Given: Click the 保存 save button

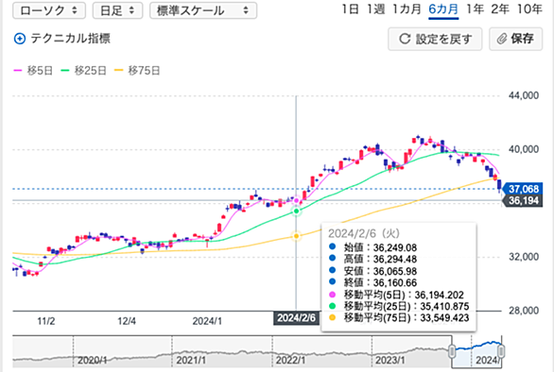Looking at the screenshot, I should click(x=515, y=39).
